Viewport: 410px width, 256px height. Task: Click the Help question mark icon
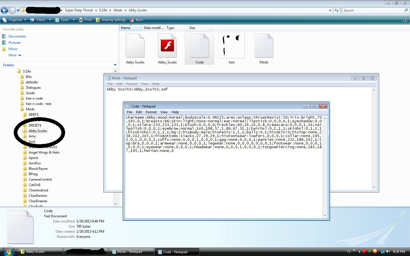(405, 20)
